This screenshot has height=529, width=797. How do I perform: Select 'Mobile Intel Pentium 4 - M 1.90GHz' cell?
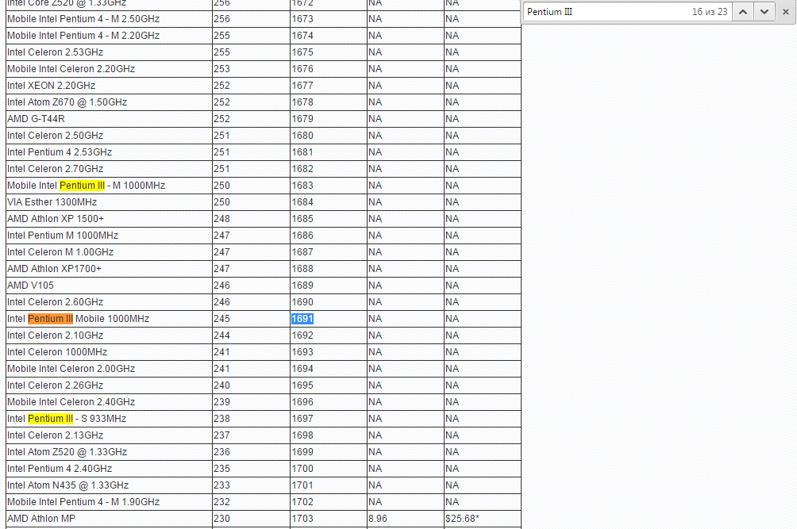(x=109, y=502)
